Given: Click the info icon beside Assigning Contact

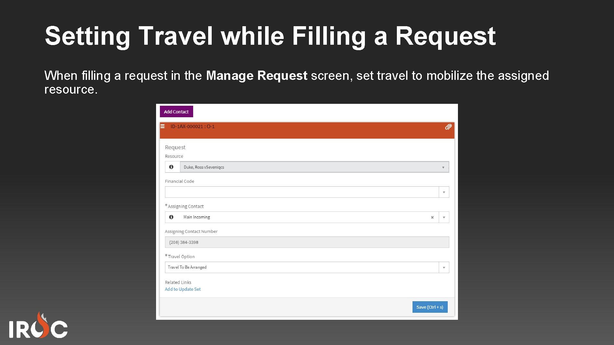Looking at the screenshot, I should point(172,217).
